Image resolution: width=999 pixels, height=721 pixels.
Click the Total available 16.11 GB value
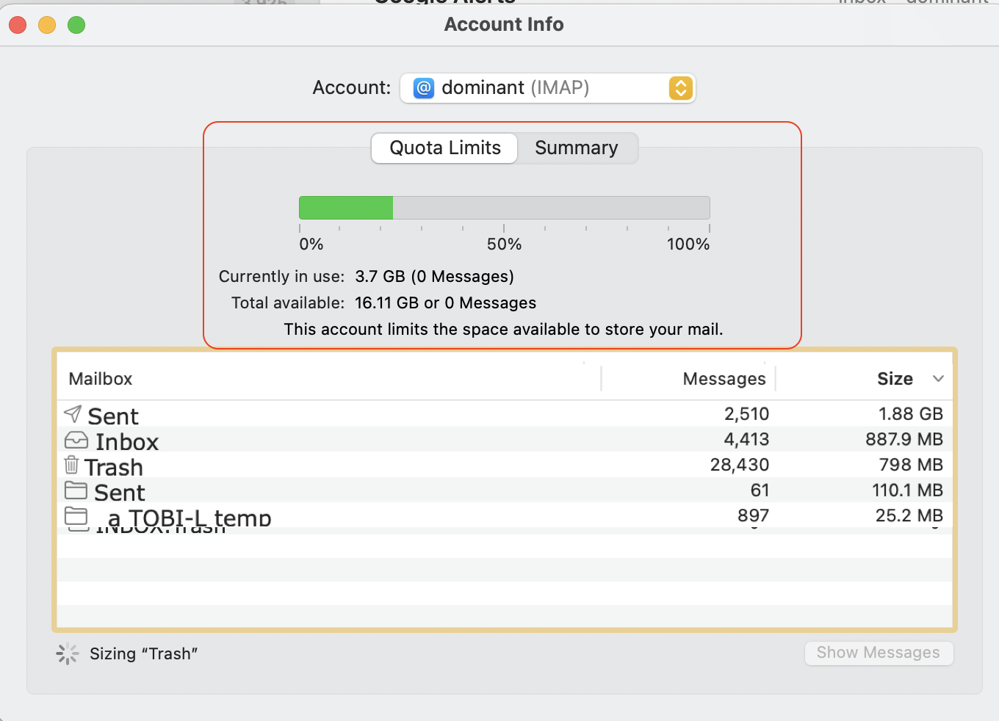(x=445, y=302)
